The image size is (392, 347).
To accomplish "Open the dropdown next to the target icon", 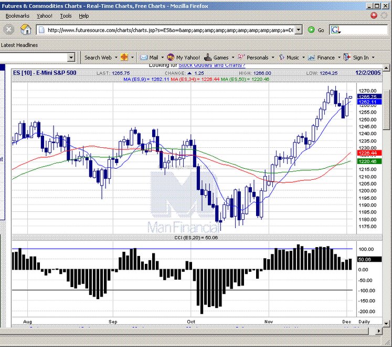I will click(132, 58).
